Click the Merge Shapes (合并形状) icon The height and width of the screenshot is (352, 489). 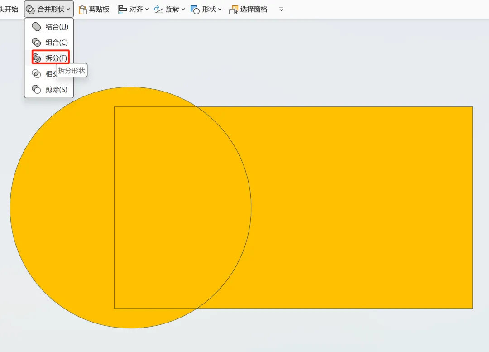pos(30,10)
